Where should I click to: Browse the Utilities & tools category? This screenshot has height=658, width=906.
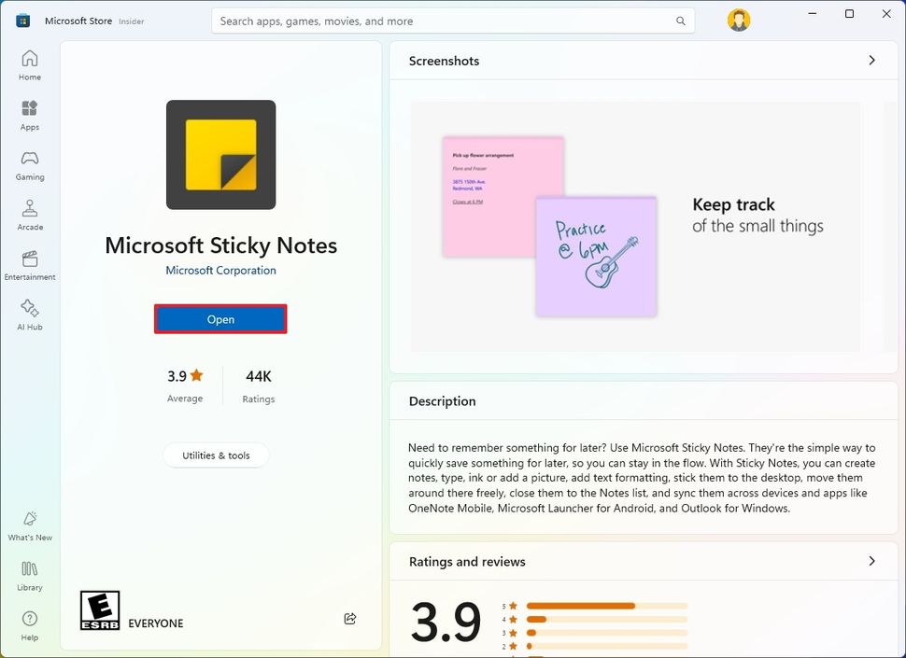click(x=216, y=455)
